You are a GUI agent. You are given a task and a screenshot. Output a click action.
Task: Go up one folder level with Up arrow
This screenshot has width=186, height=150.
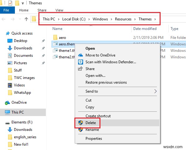pyautogui.click(x=26, y=19)
